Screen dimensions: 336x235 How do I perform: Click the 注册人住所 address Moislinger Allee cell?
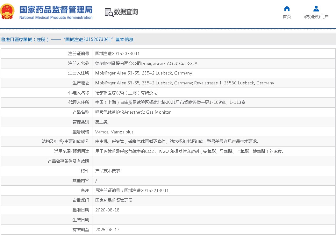tap(144, 73)
